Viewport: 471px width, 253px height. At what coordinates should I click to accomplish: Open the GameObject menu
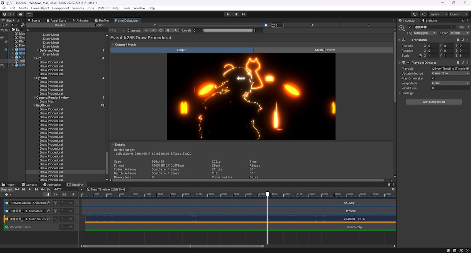[40, 8]
